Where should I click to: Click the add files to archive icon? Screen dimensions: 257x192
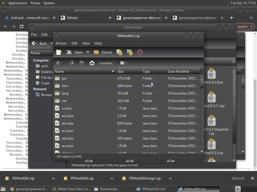click(x=119, y=52)
